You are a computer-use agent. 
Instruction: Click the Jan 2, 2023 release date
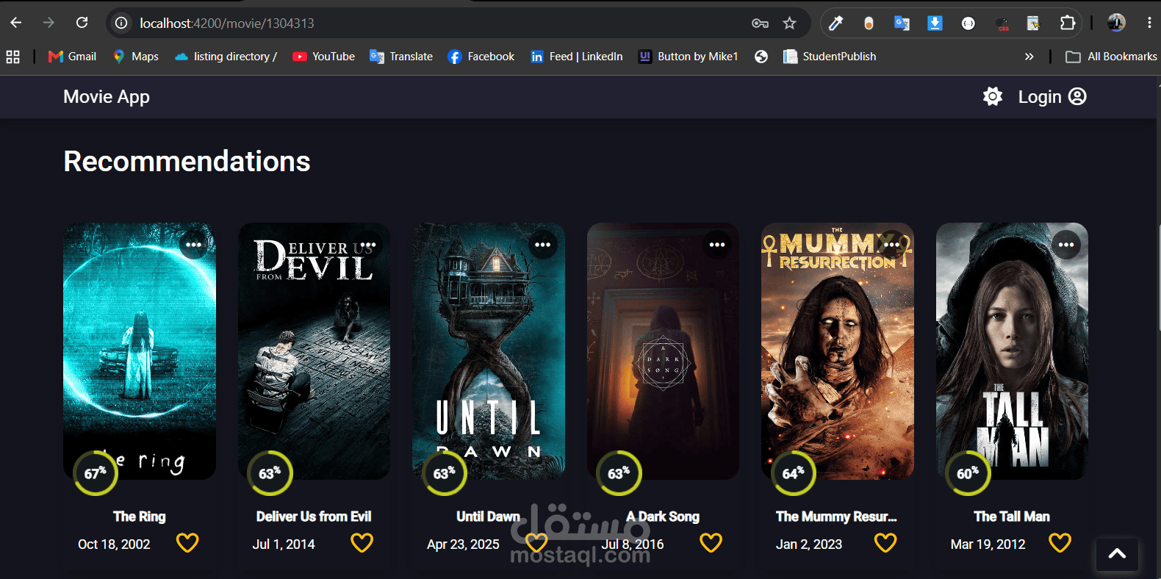point(809,544)
